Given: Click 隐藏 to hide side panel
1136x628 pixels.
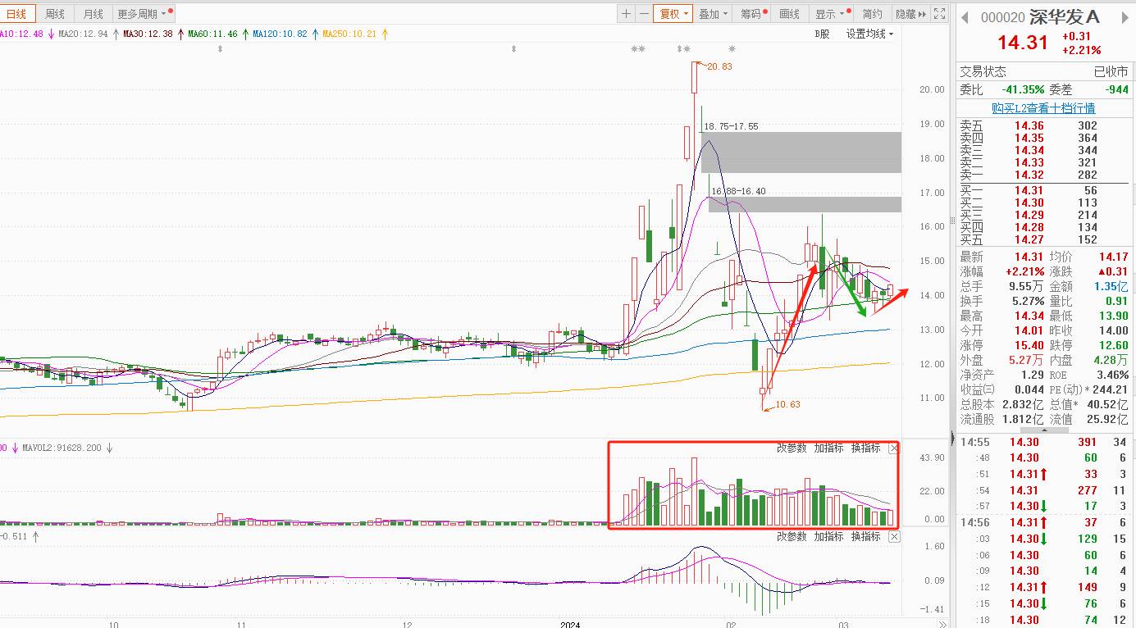Looking at the screenshot, I should (910, 14).
